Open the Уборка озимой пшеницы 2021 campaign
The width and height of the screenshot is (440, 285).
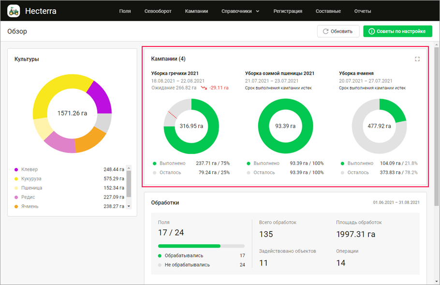coord(279,74)
